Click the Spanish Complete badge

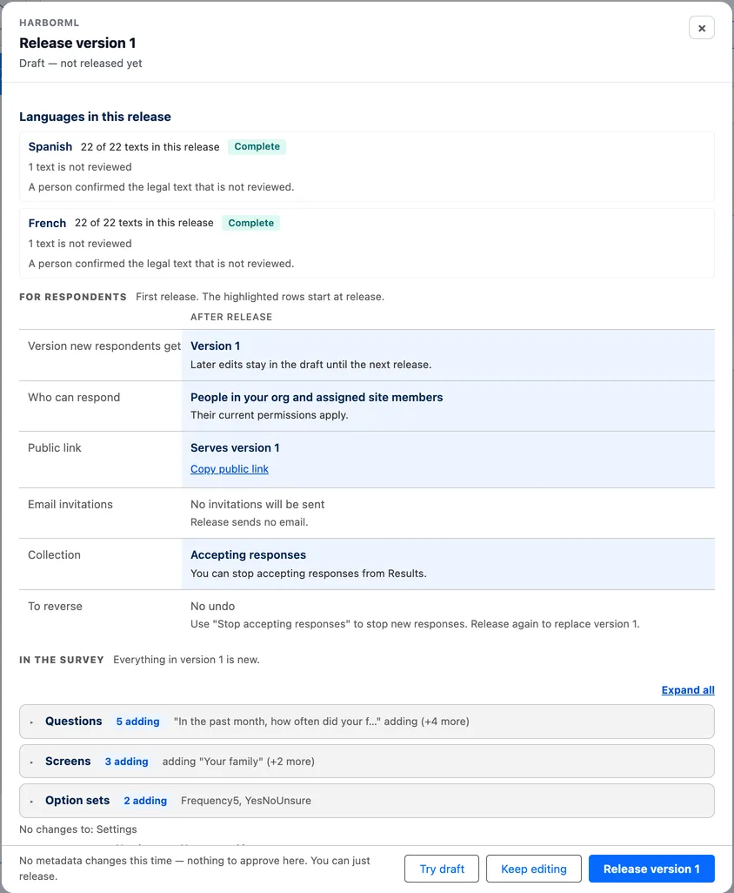click(257, 146)
